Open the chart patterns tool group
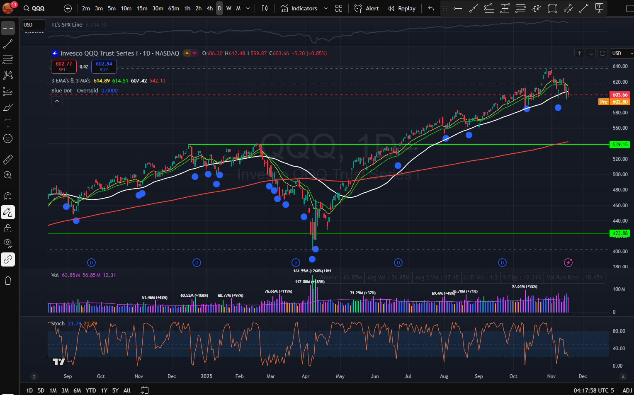This screenshot has height=395, width=634. point(8,75)
